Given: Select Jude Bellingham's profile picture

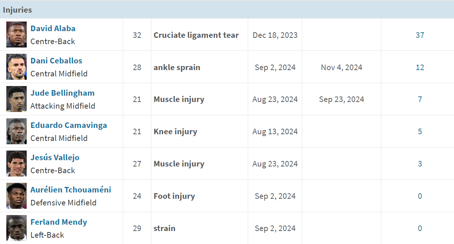Looking at the screenshot, I should point(16,99).
